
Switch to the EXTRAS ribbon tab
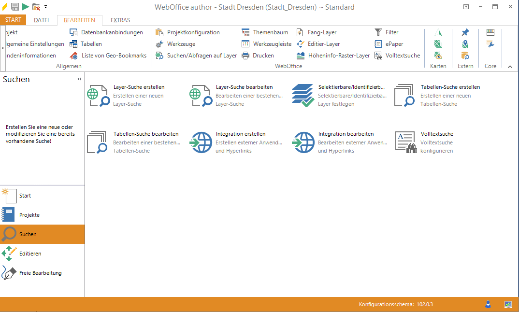[x=120, y=20]
